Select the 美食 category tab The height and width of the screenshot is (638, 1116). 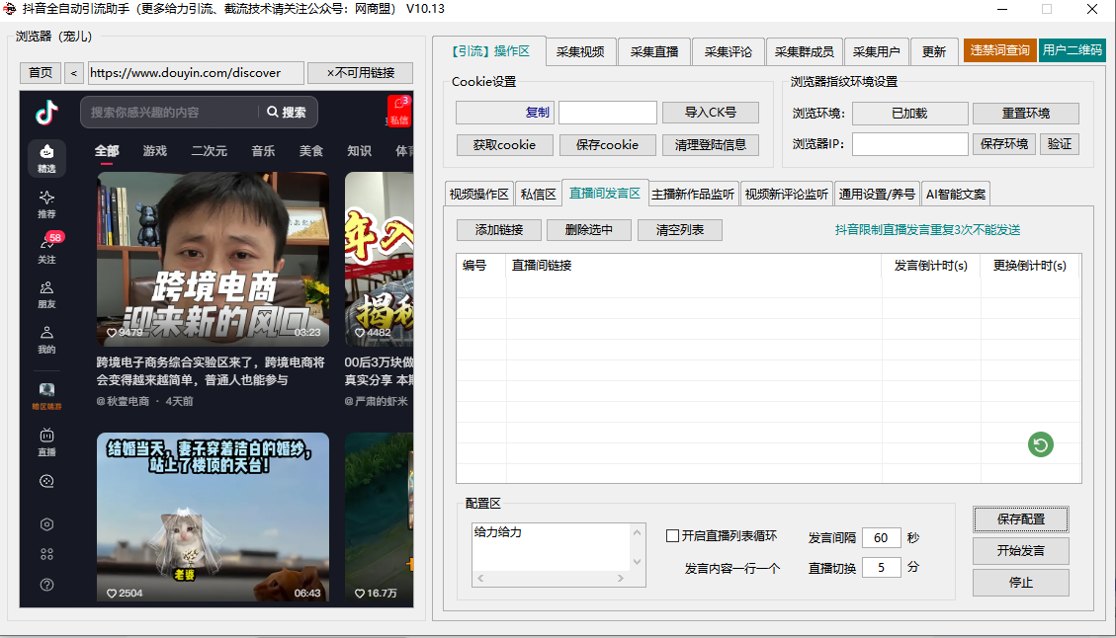coord(311,151)
